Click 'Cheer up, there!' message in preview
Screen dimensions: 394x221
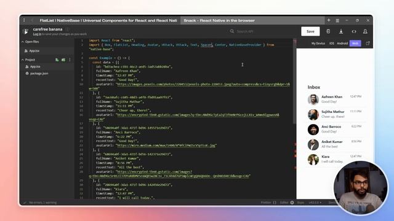click(333, 117)
